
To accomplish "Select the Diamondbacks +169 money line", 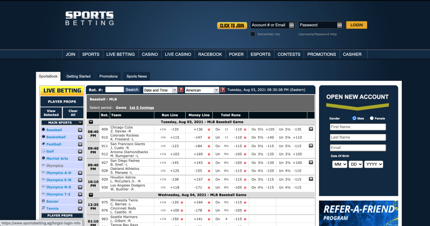I will pos(198,154).
